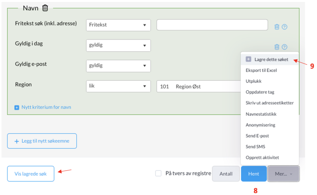317x195 pixels.
Task: Open help for Fritekst søk criterion
Action: point(284,27)
